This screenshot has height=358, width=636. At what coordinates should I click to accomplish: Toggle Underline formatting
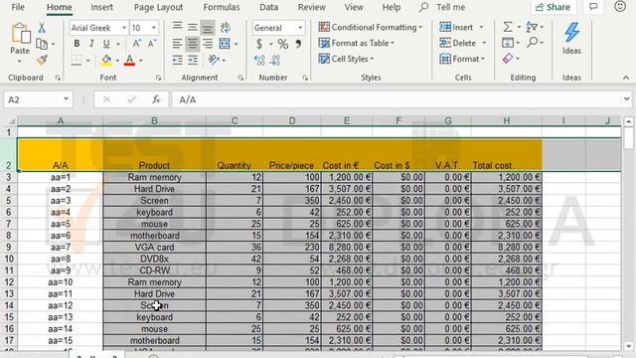[x=106, y=44]
